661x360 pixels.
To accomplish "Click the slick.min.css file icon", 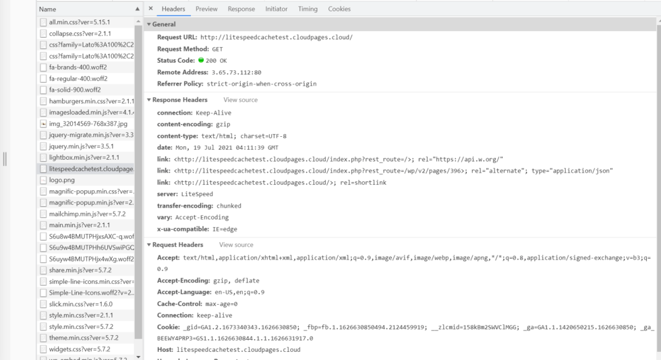I will pos(44,304).
